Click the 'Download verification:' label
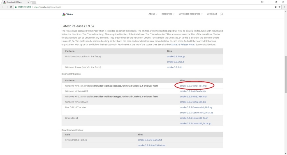Screen dimensions: 287x155 pyautogui.click(x=72, y=130)
